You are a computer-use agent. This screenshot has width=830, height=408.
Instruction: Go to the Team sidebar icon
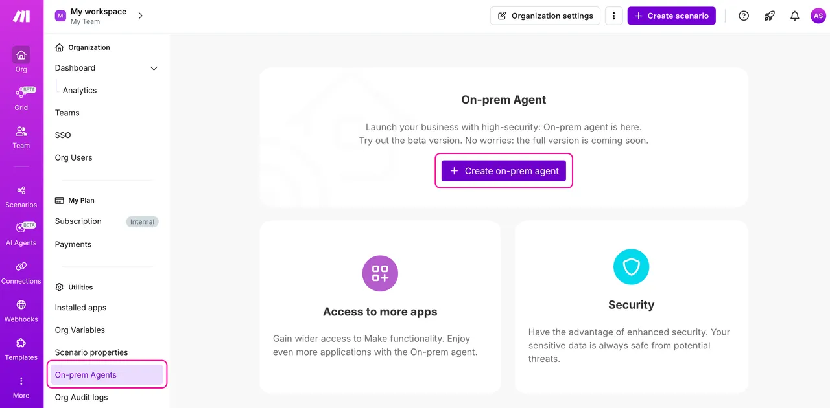pos(21,132)
